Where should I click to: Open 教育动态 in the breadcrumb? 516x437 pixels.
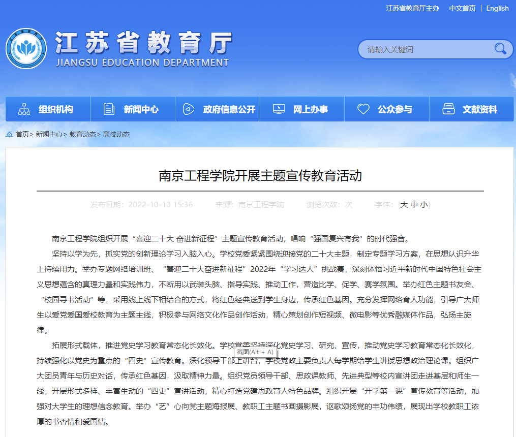click(82, 134)
